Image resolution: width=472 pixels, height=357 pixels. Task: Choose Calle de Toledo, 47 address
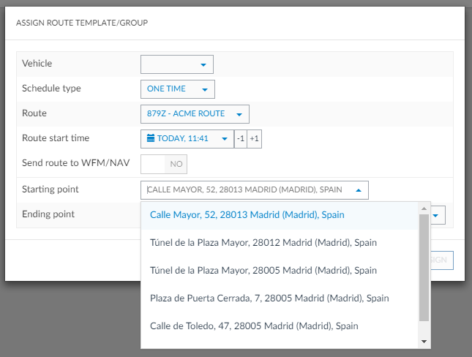click(x=255, y=326)
